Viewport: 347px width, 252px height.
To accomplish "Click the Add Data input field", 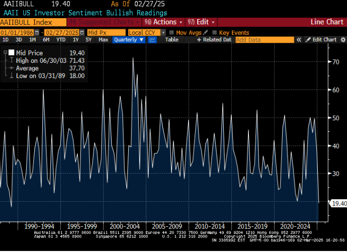I will point(265,40).
